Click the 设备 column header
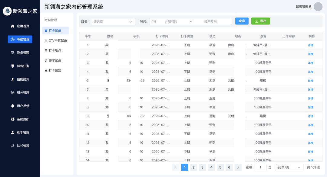327x177 pixels. (x=263, y=36)
